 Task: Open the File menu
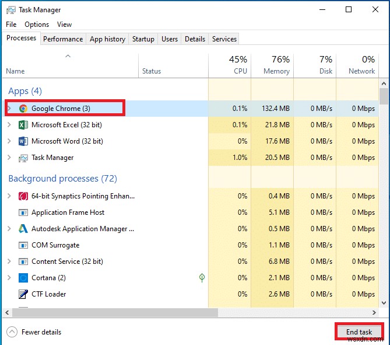pos(11,25)
